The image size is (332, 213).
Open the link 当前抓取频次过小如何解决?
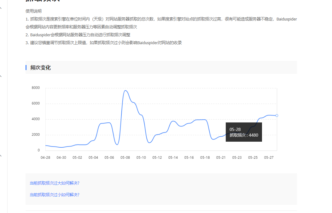click(54, 195)
